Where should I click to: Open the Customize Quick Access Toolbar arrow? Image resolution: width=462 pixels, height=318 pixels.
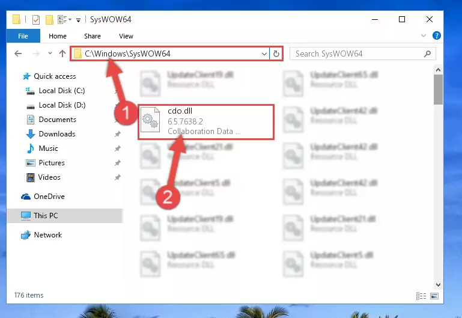pyautogui.click(x=78, y=20)
